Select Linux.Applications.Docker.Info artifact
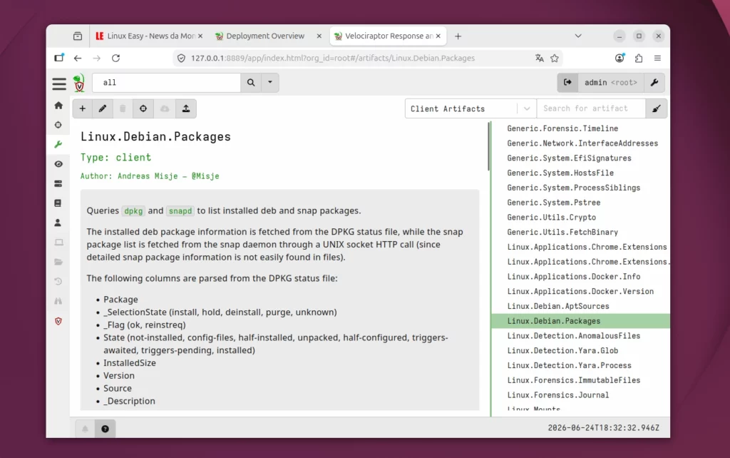Image resolution: width=730 pixels, height=458 pixels. [x=574, y=277]
